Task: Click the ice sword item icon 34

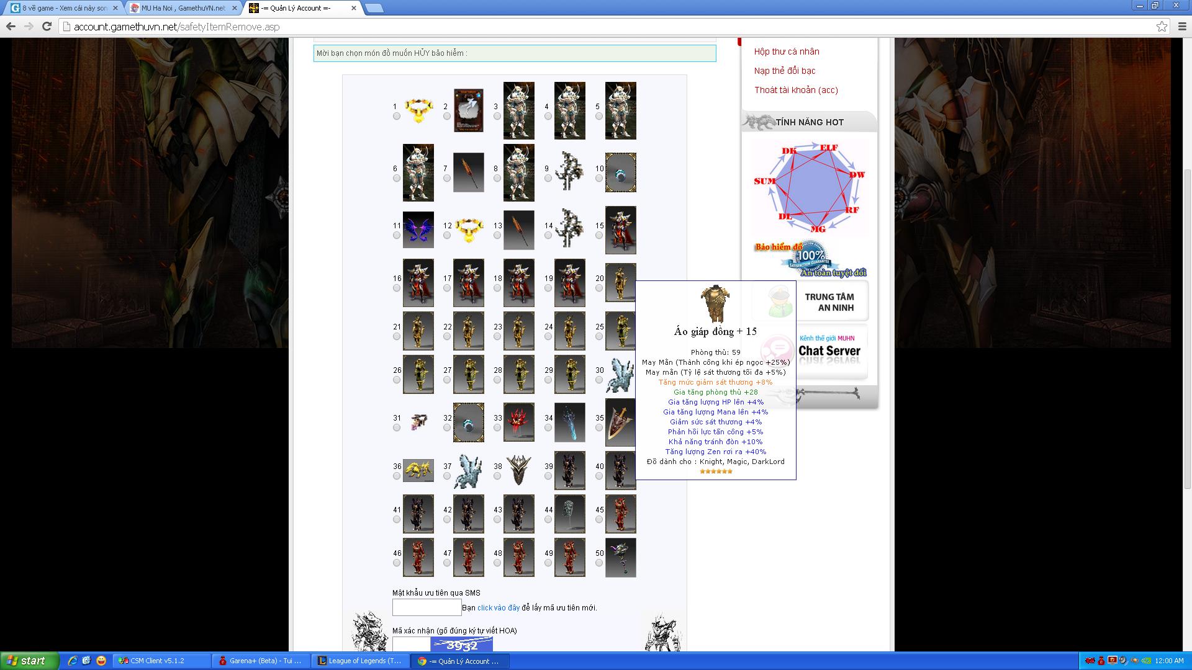Action: [569, 422]
